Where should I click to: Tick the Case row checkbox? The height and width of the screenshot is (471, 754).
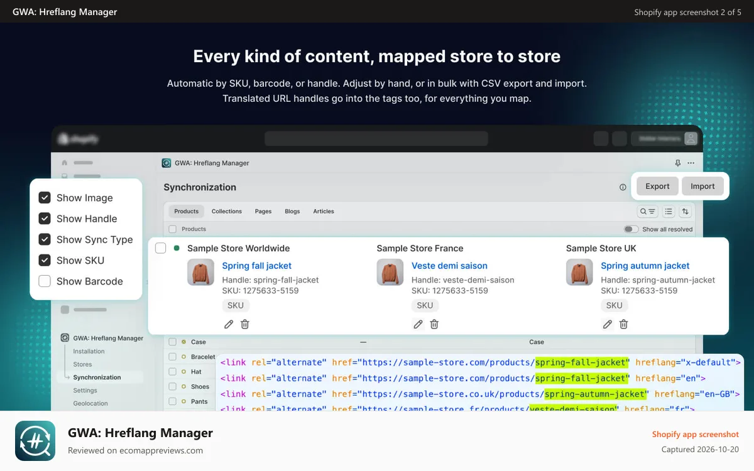point(172,342)
